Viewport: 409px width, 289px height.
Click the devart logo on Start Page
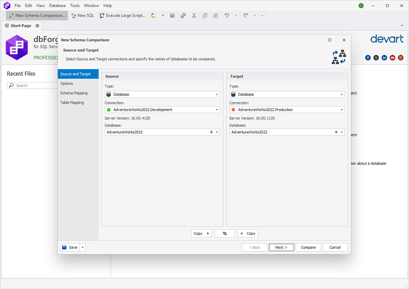pos(387,39)
